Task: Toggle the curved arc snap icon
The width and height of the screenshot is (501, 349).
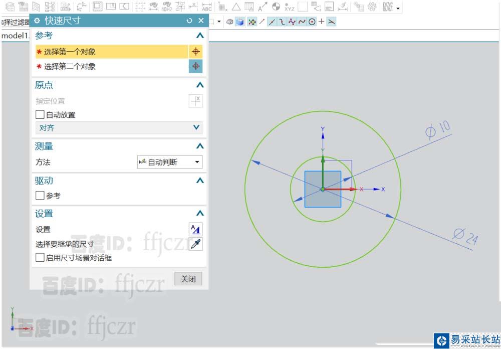Action: point(282,22)
